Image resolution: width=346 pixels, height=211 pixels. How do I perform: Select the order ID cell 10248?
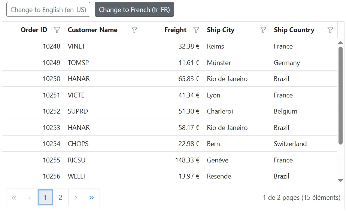[x=51, y=46]
